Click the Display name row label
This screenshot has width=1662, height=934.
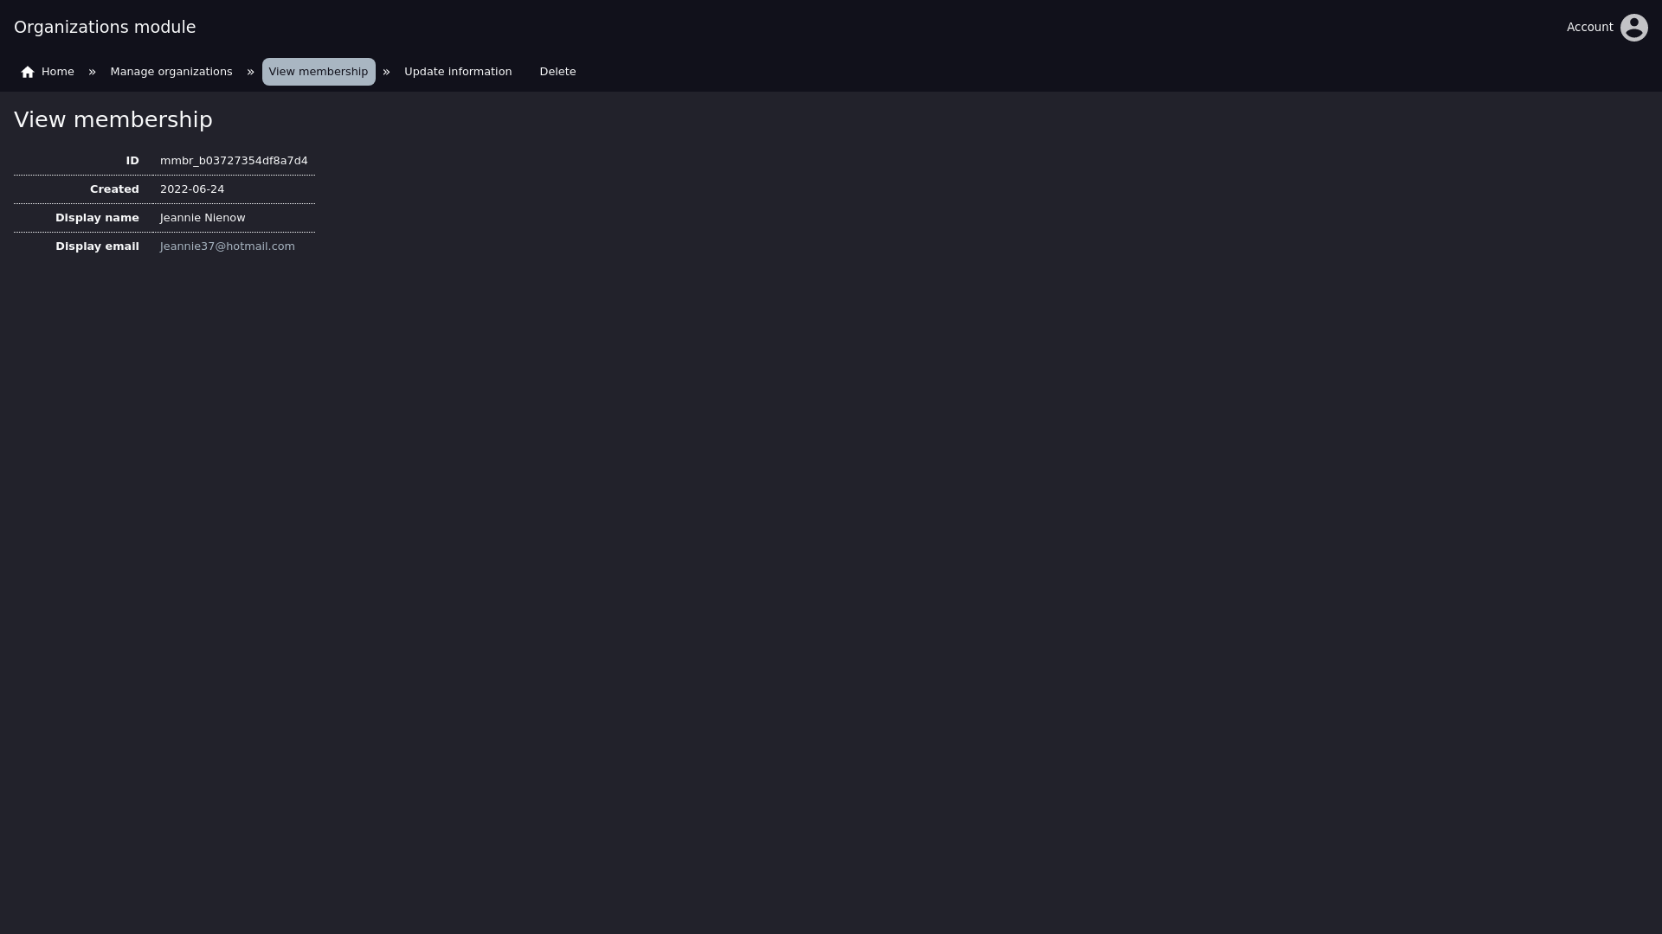pyautogui.click(x=97, y=218)
